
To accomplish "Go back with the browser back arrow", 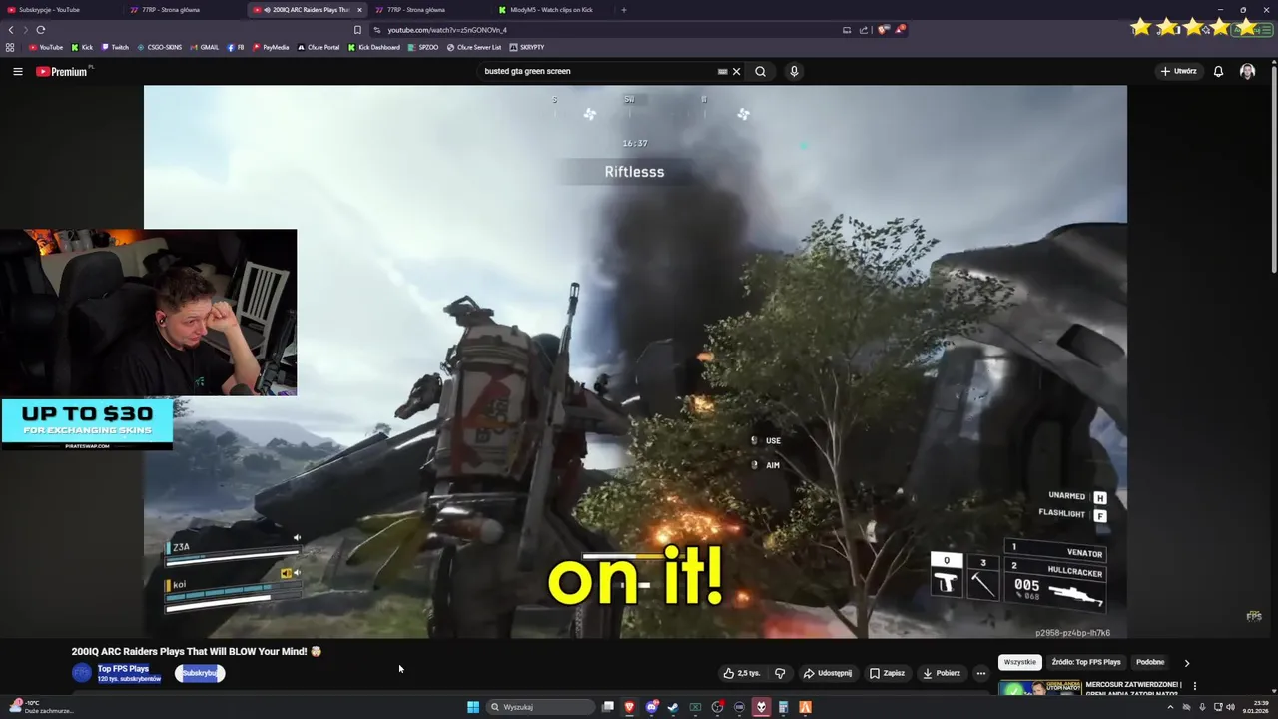I will click(x=11, y=30).
